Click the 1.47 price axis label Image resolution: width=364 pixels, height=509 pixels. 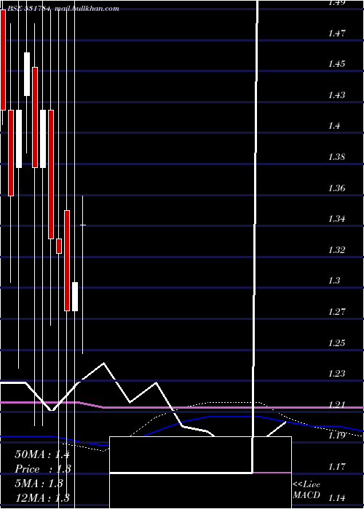(336, 33)
